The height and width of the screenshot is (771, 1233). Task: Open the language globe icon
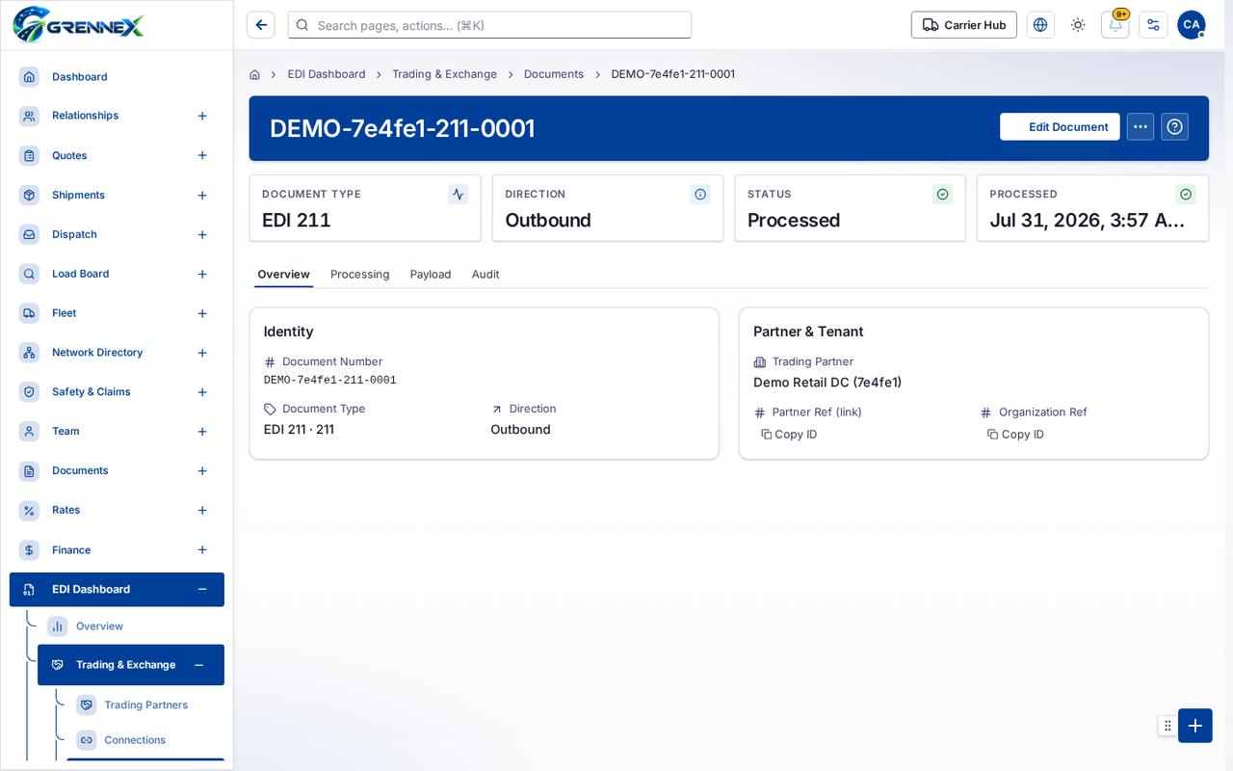click(x=1040, y=25)
